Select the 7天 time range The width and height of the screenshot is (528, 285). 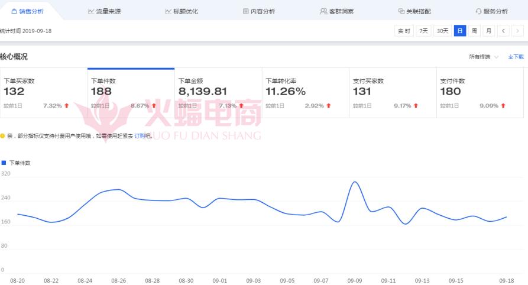pos(423,31)
